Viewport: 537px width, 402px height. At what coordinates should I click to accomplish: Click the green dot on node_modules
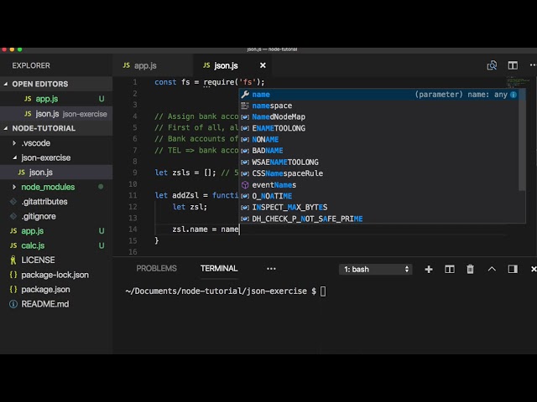click(x=101, y=187)
